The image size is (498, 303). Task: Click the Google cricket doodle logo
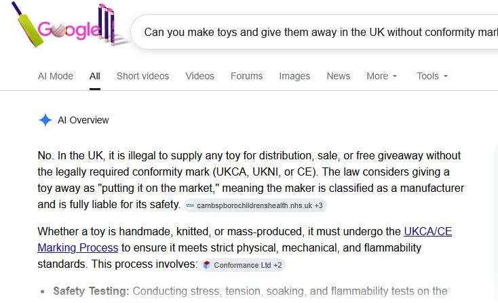[69, 25]
